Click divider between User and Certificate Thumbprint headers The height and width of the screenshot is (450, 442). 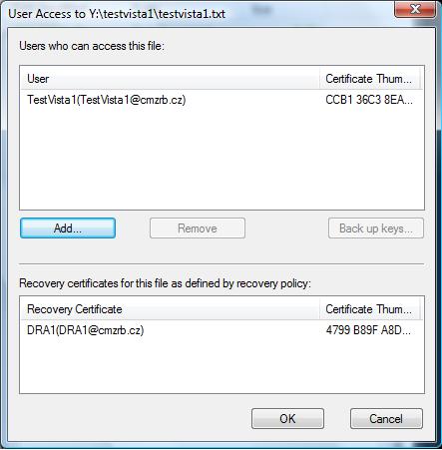[319, 79]
